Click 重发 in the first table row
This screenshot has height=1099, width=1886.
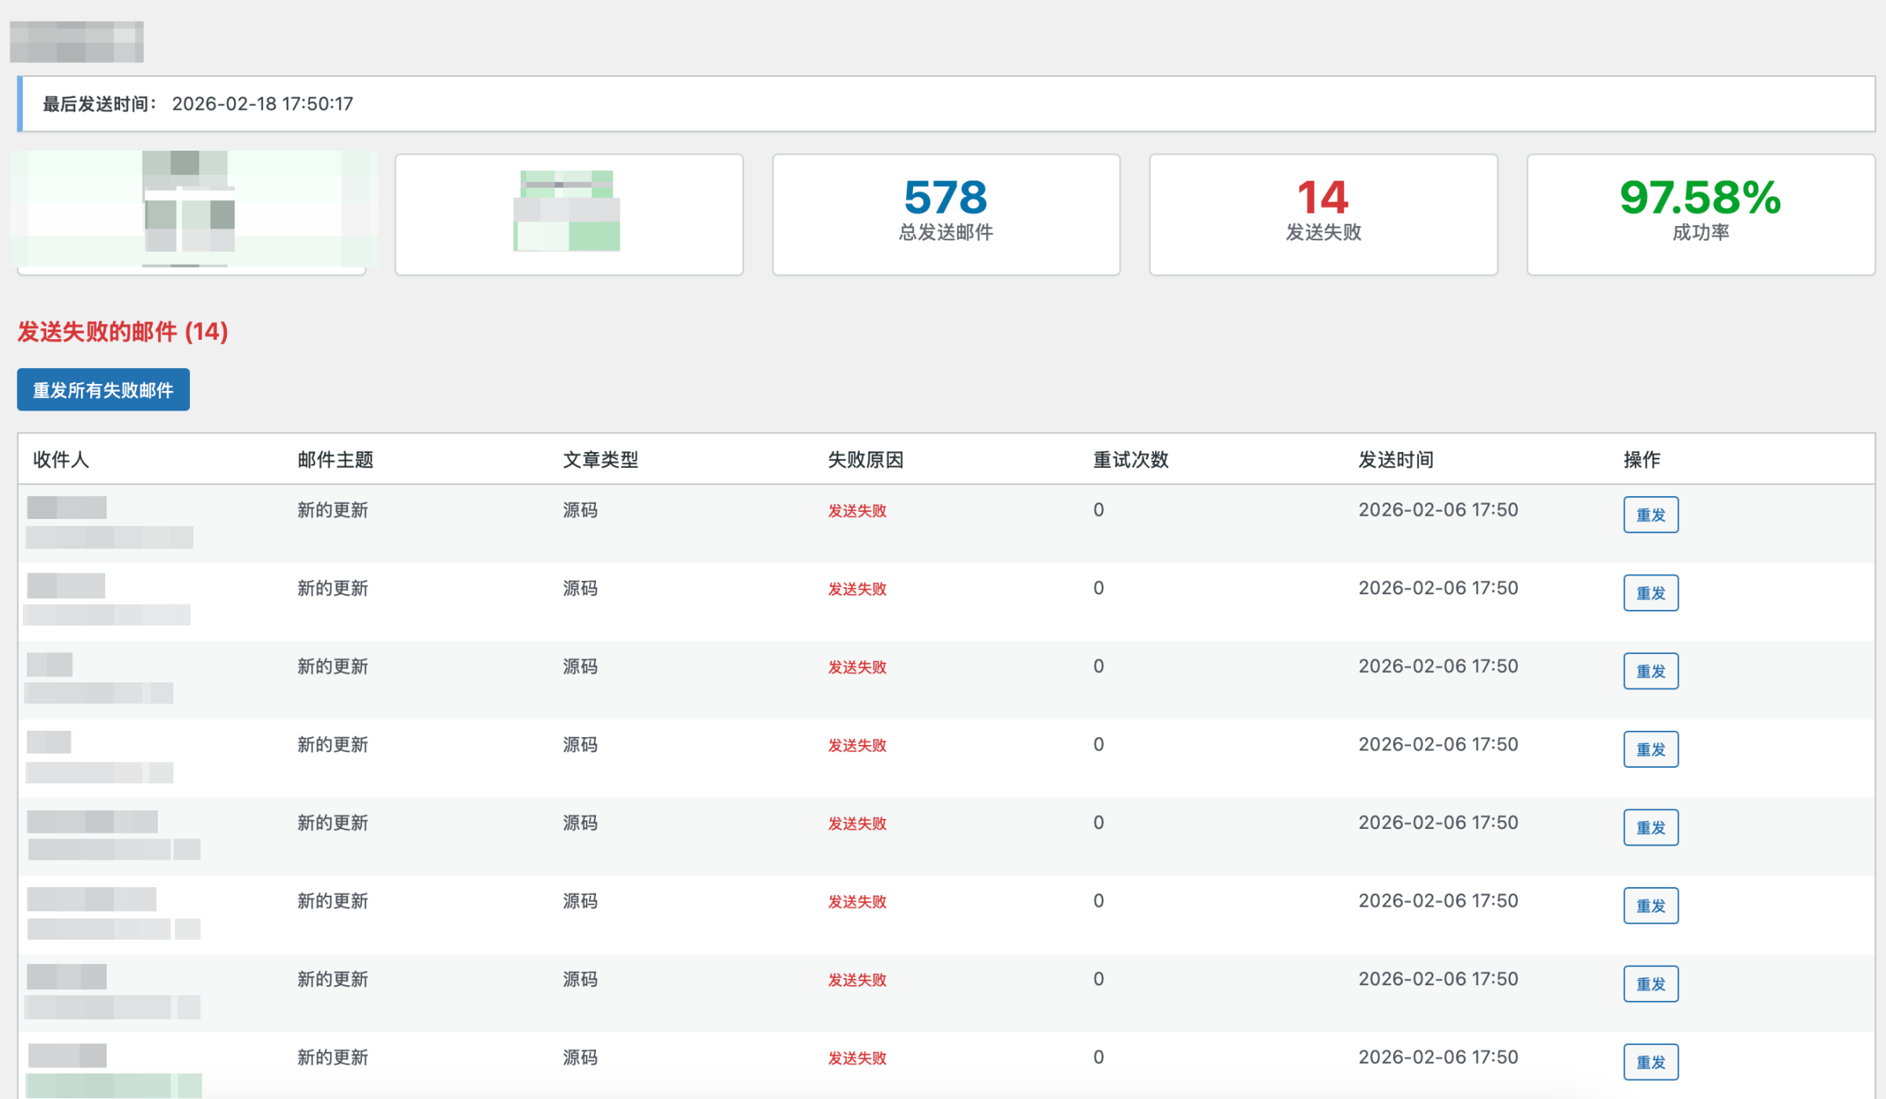coord(1650,515)
